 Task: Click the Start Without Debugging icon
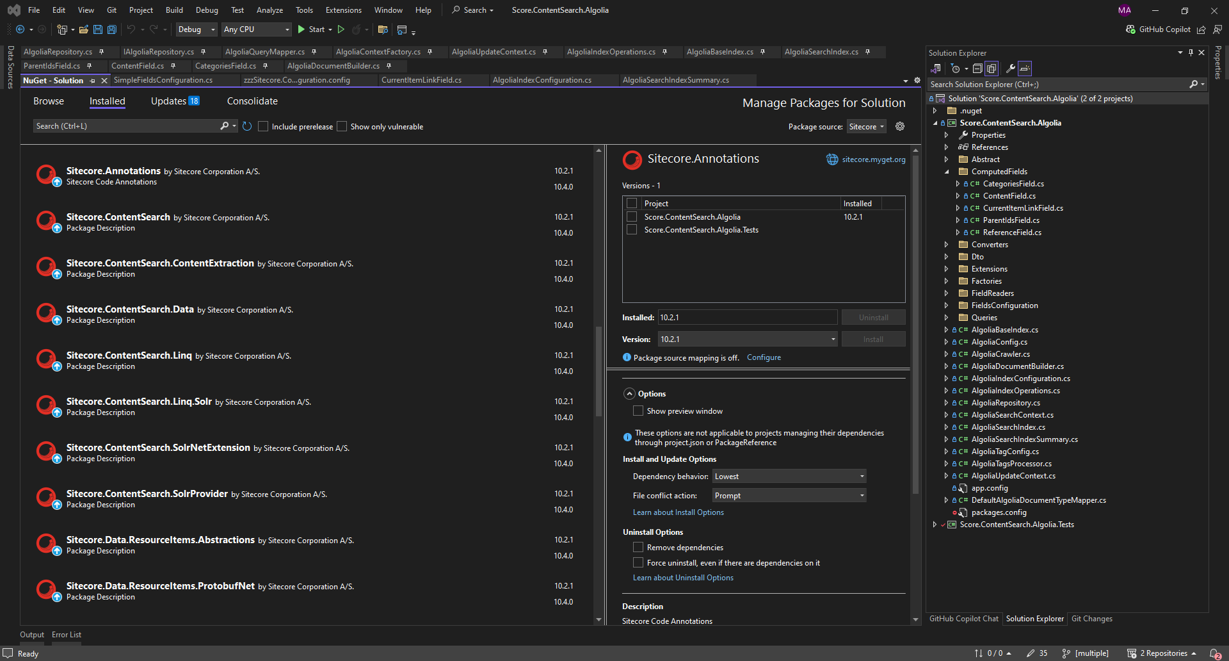coord(341,29)
